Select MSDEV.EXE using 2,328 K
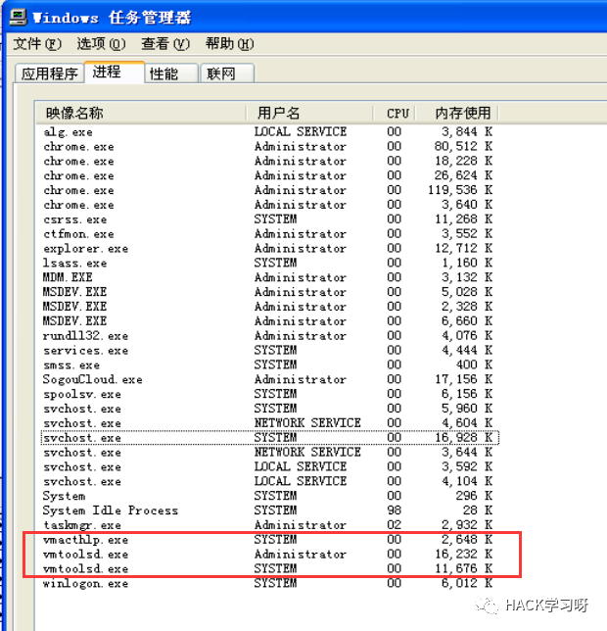 269,307
